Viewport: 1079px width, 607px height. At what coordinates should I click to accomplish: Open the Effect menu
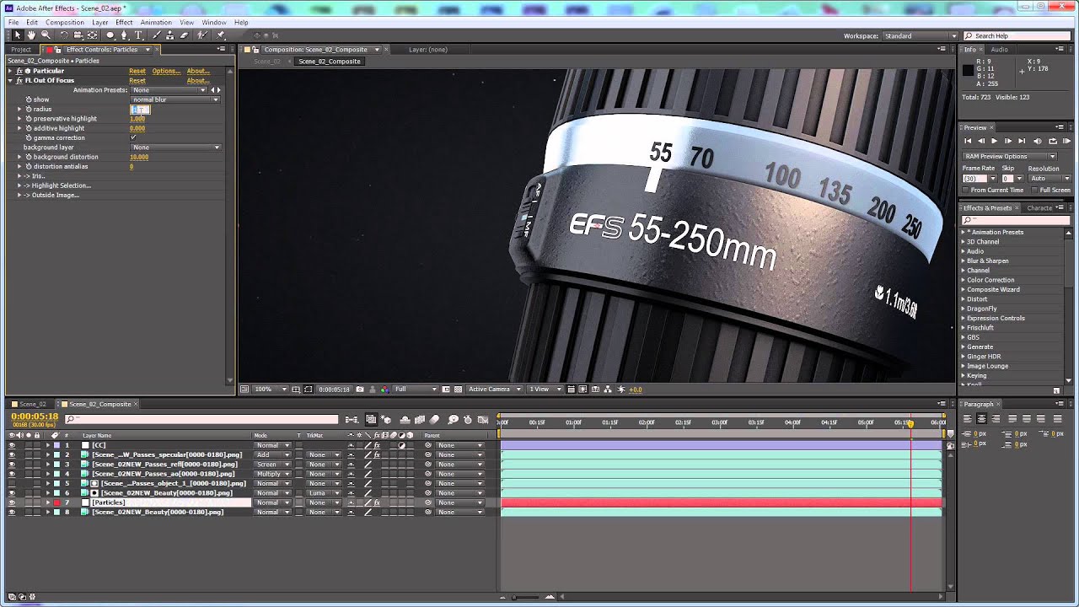[x=124, y=22]
